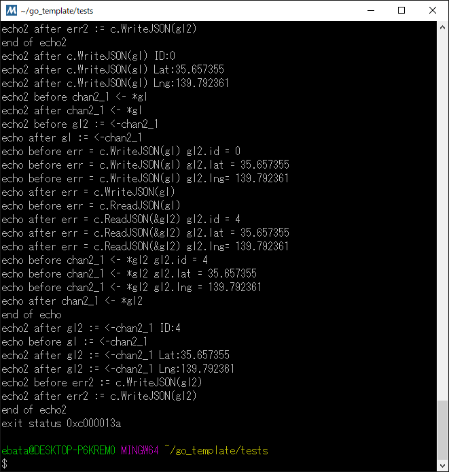The height and width of the screenshot is (472, 449).
Task: Close the go_template/tests terminal window
Action: click(433, 10)
